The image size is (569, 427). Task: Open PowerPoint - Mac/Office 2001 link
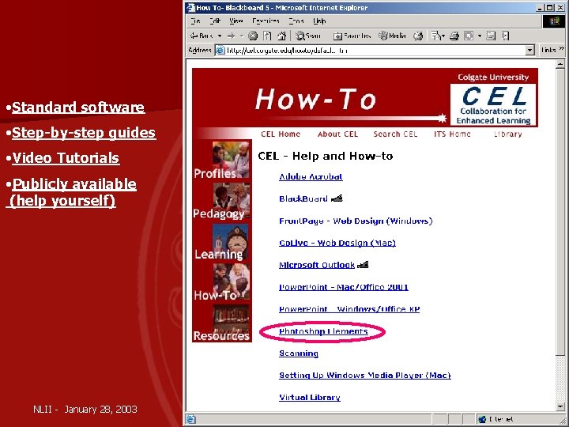344,287
